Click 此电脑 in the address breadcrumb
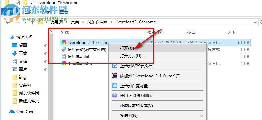The image size is (262, 120). [x=57, y=22]
